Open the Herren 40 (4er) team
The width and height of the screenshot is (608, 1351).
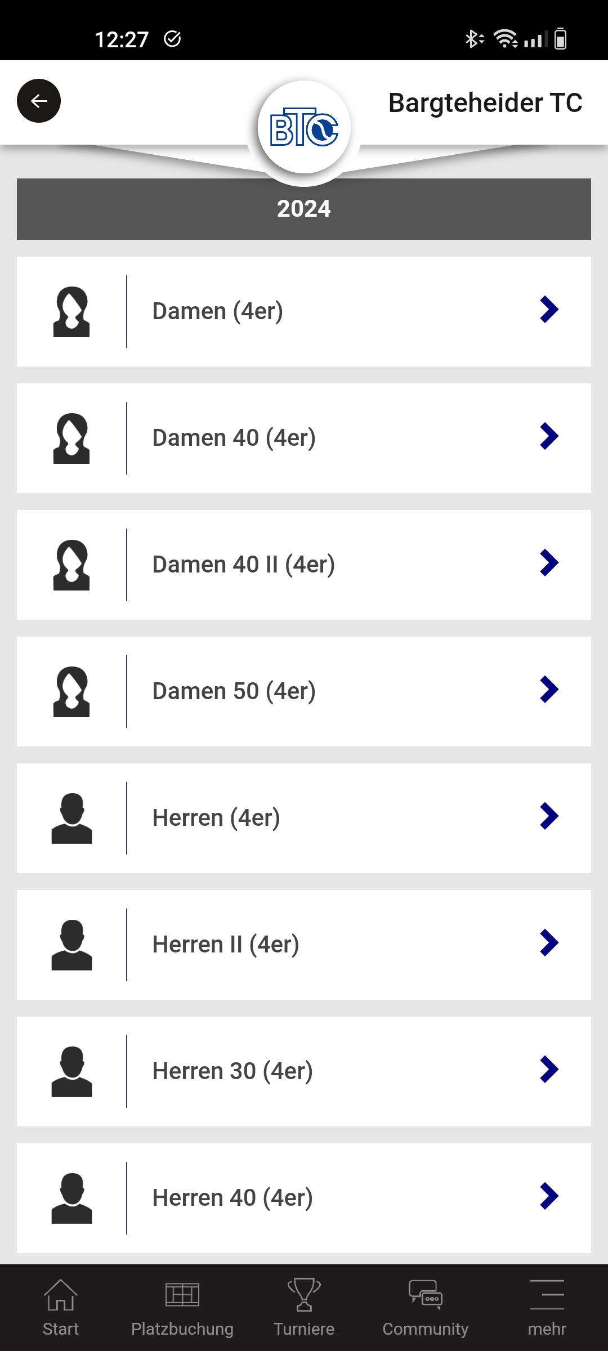(304, 1198)
